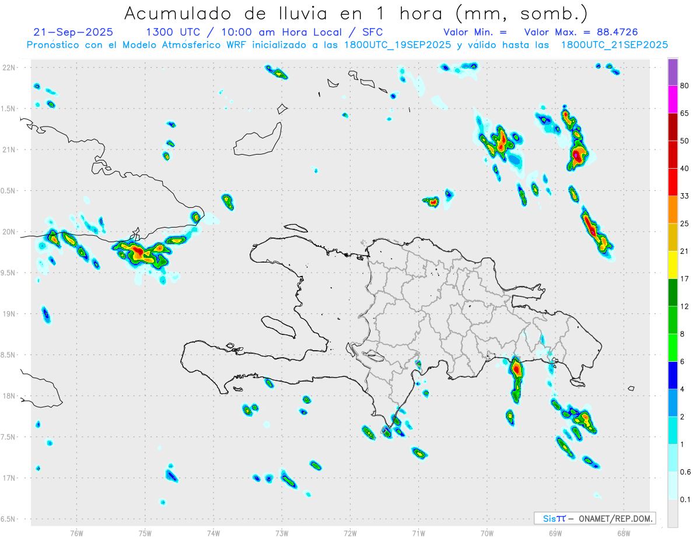
Task: Pick the dark green swatch between 12 and 17
Action: 673,293
